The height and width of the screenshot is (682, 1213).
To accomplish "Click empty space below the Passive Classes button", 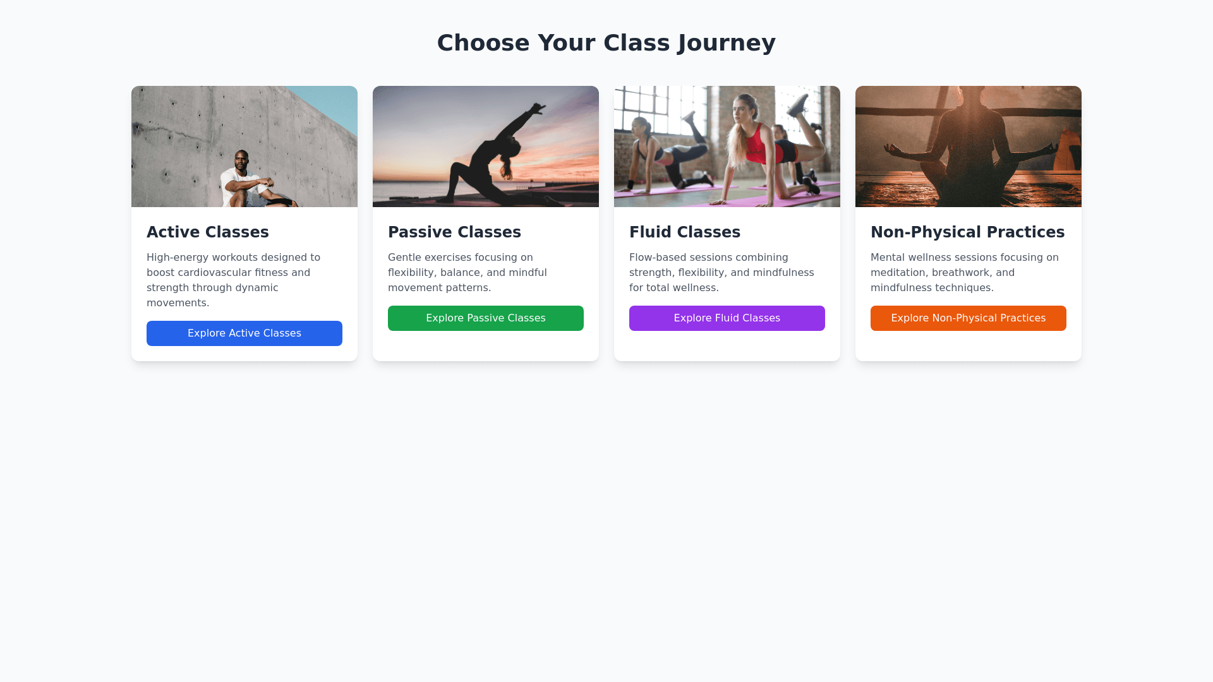I will 486,346.
